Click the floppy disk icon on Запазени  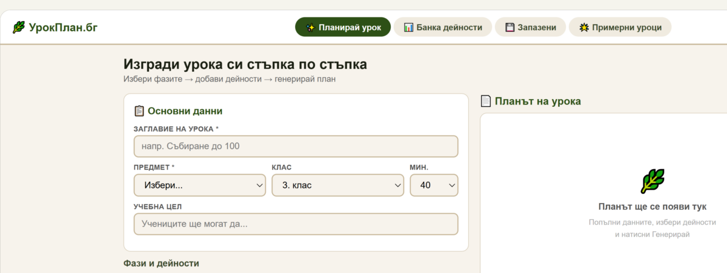coord(510,27)
